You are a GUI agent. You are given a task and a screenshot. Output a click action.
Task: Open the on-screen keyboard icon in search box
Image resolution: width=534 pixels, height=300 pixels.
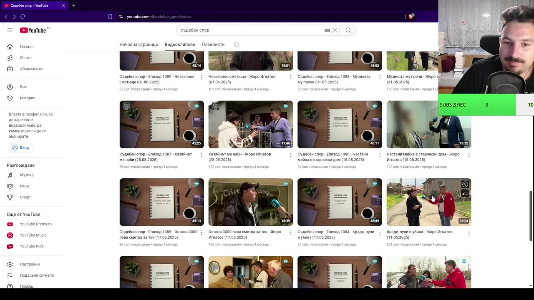click(x=327, y=30)
